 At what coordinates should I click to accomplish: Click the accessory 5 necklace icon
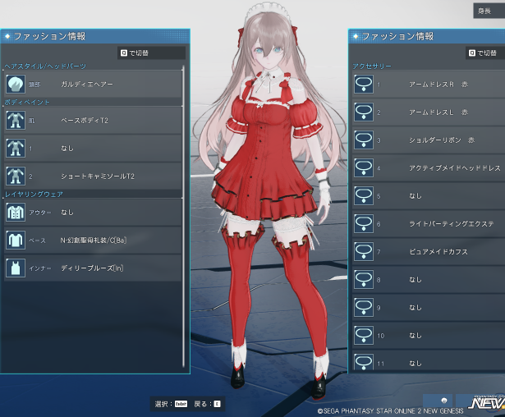364,196
